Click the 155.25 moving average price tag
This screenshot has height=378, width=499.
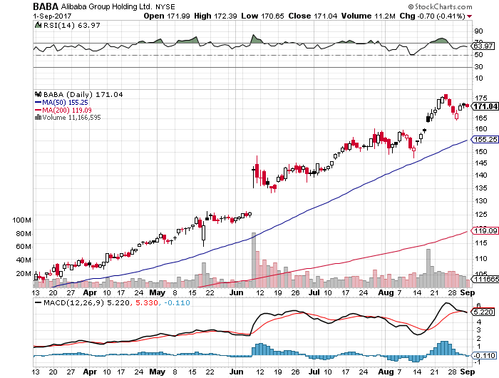484,141
